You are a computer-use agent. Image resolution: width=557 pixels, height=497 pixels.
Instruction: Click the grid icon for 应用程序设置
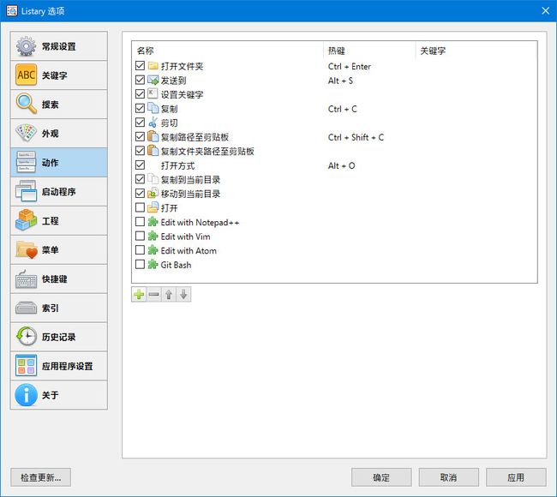(x=26, y=366)
